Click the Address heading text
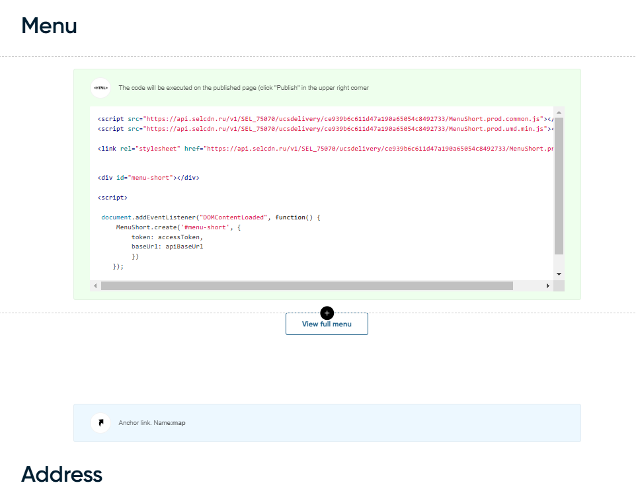The image size is (636, 493). coord(61,474)
